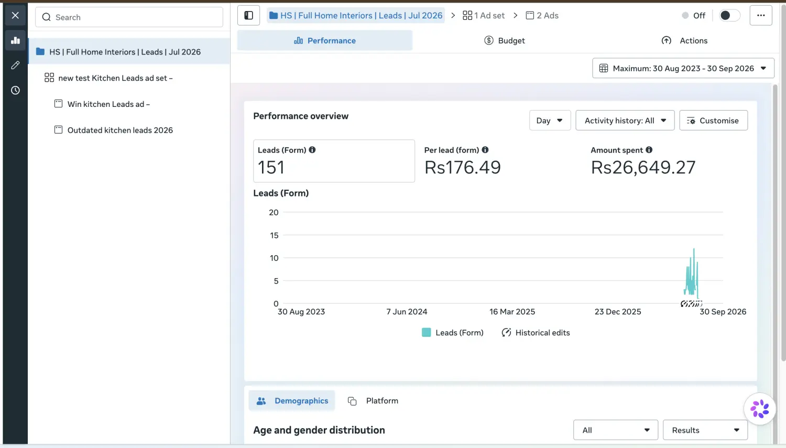The height and width of the screenshot is (448, 786).
Task: Select the Platform tab
Action: (x=373, y=401)
